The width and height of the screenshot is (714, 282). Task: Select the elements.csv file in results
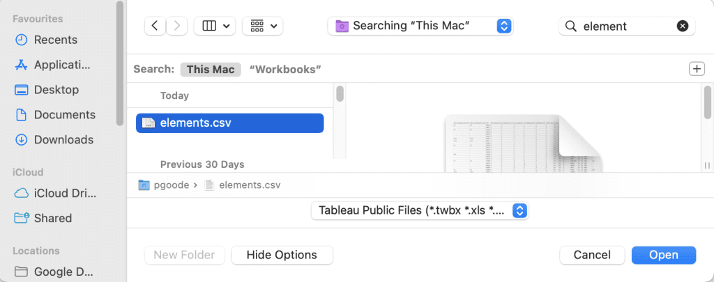(230, 123)
